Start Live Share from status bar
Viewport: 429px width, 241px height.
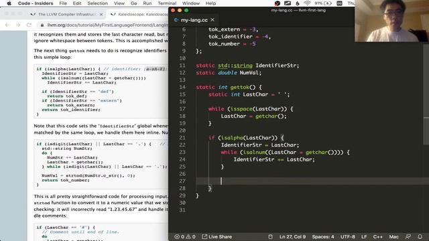[x=217, y=236]
